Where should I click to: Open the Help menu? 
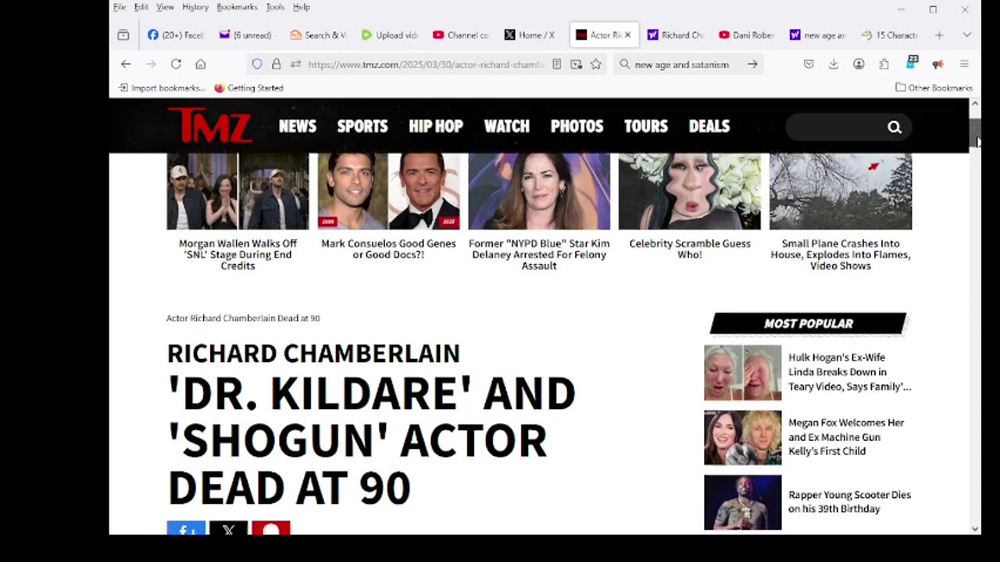pyautogui.click(x=302, y=7)
